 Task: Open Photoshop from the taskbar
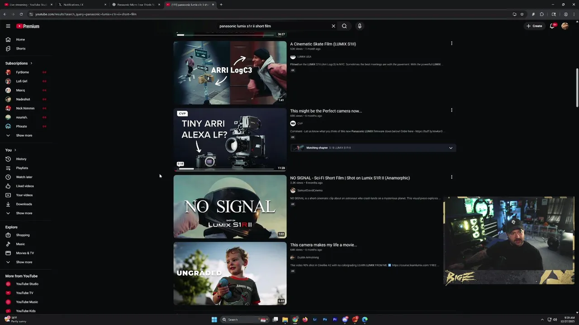point(325,320)
